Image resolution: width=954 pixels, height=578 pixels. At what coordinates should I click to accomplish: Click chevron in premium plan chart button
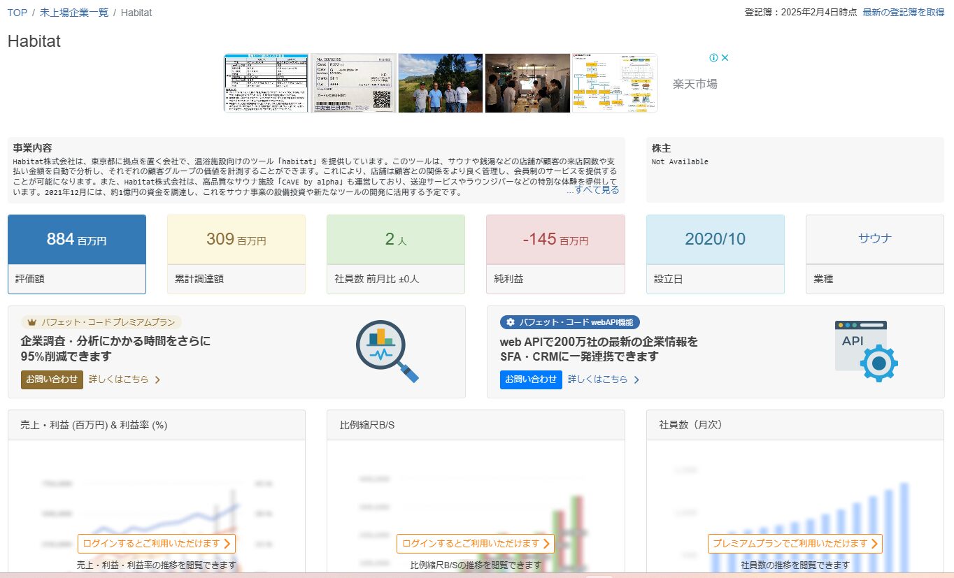point(874,544)
